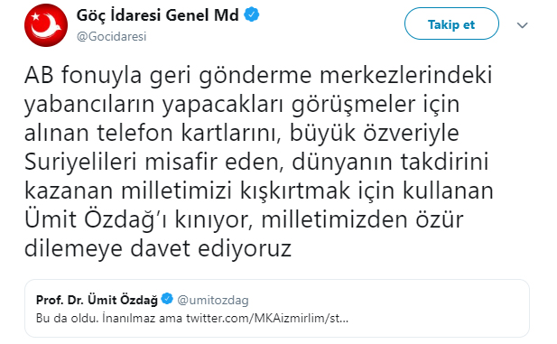557x344 pixels.
Task: Open Prof. Dr. Ümit Özdağ's name in quote
Action: point(97,300)
